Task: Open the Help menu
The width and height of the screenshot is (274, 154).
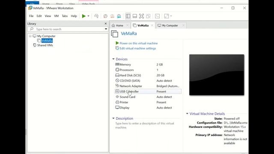Action: (x=74, y=16)
